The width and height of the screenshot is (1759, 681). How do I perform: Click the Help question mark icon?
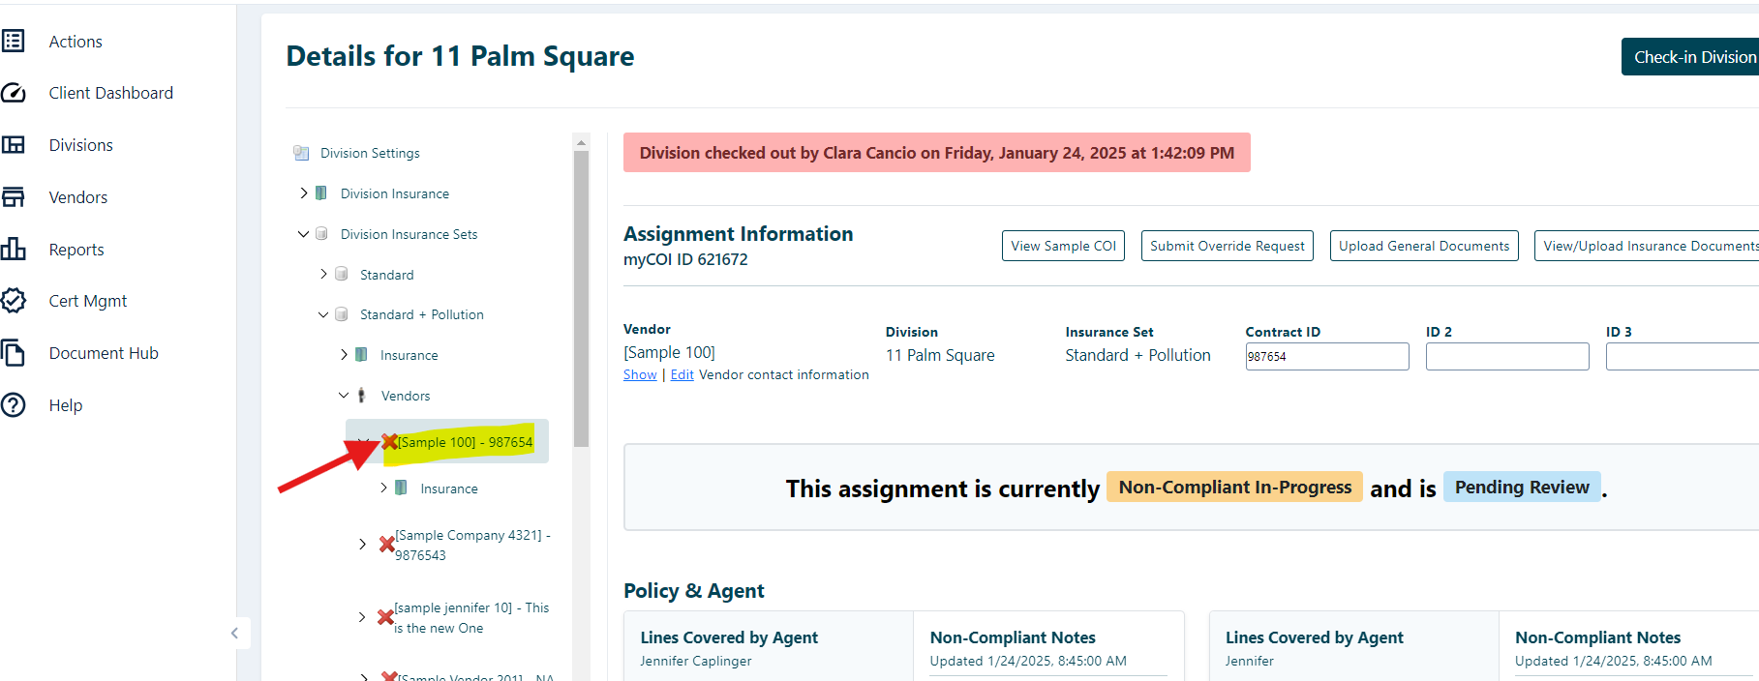coord(14,405)
